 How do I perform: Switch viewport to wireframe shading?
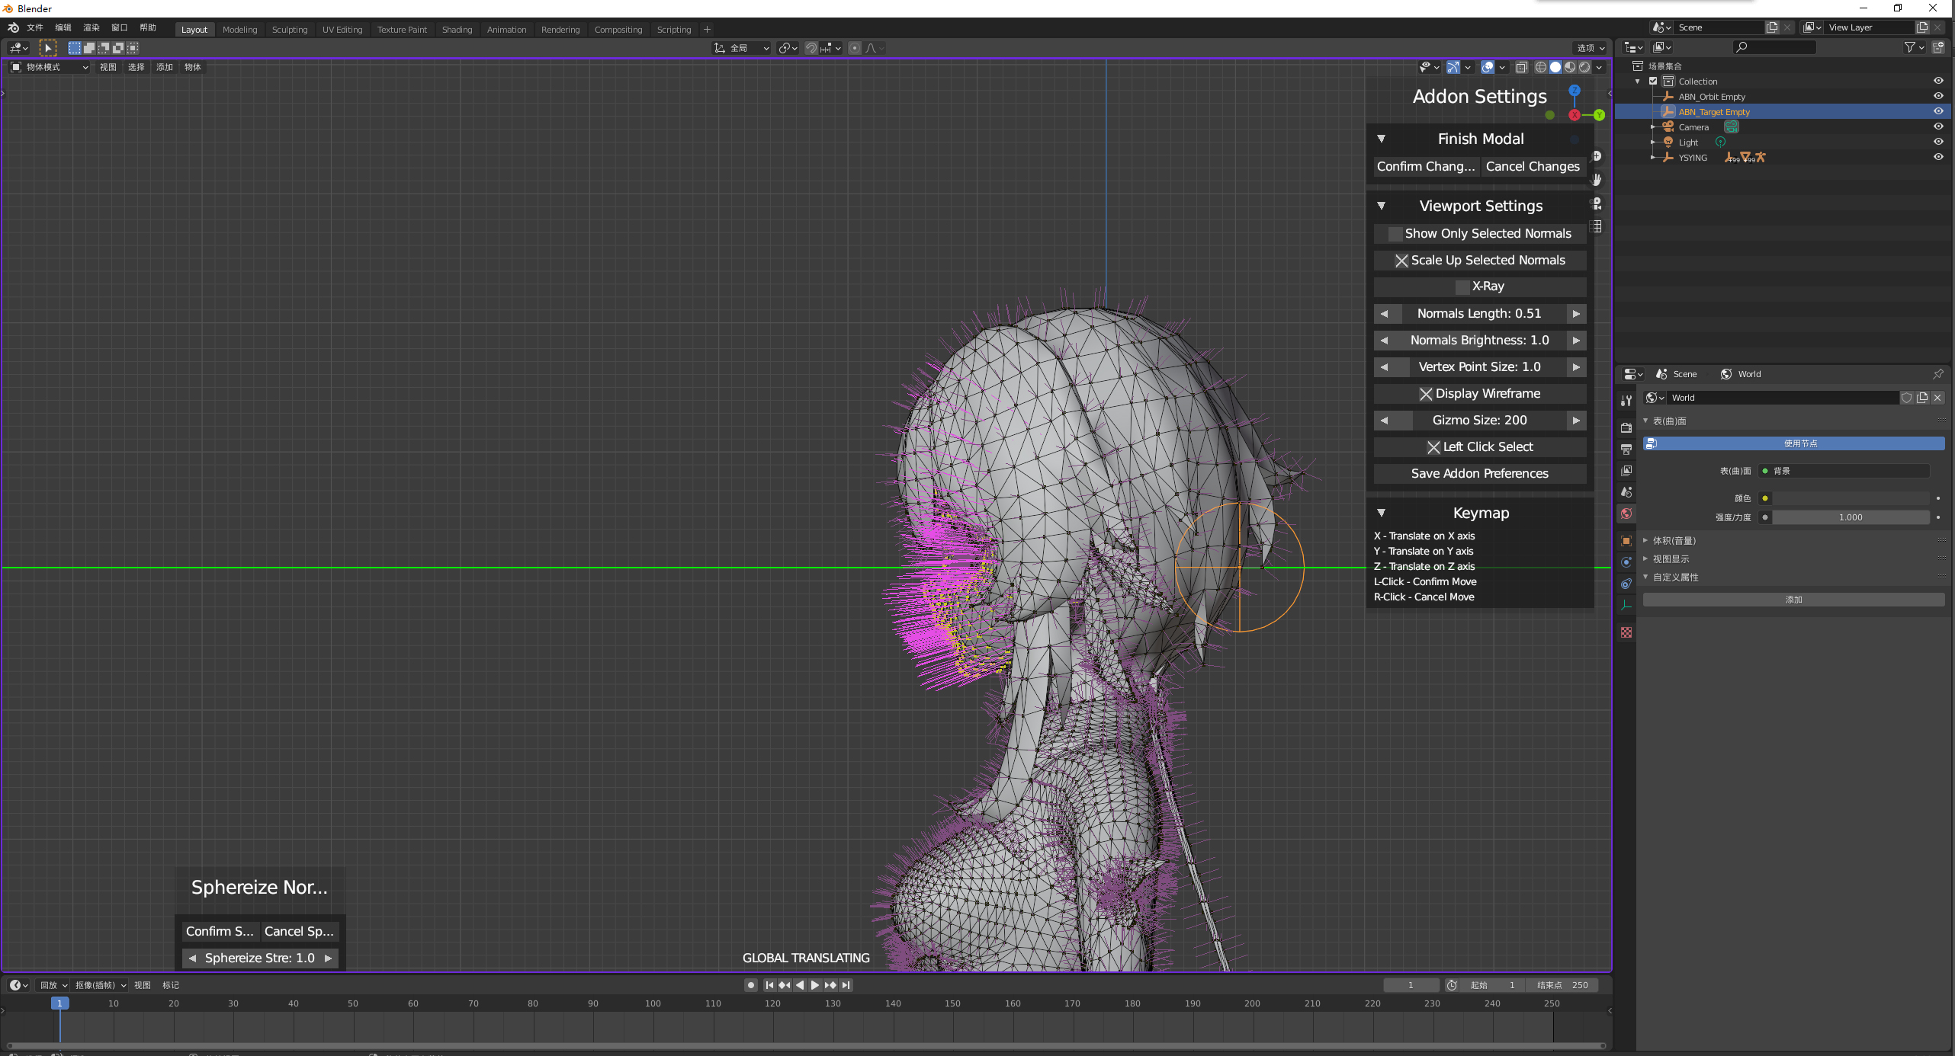click(1541, 67)
